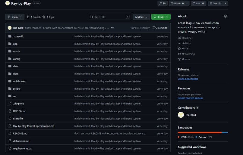Open the app folder
This screenshot has width=243, height=155.
[15, 44]
